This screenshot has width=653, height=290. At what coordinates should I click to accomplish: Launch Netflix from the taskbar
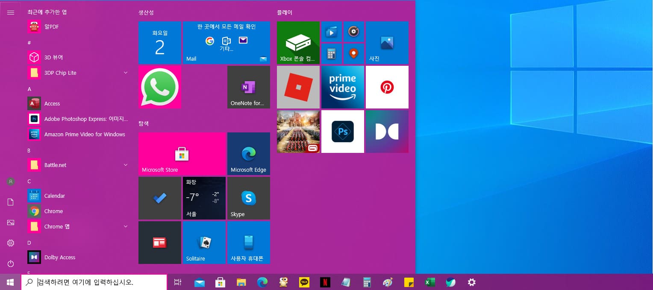pos(325,282)
